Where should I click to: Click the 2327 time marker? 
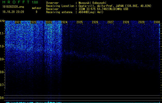coord(110,22)
